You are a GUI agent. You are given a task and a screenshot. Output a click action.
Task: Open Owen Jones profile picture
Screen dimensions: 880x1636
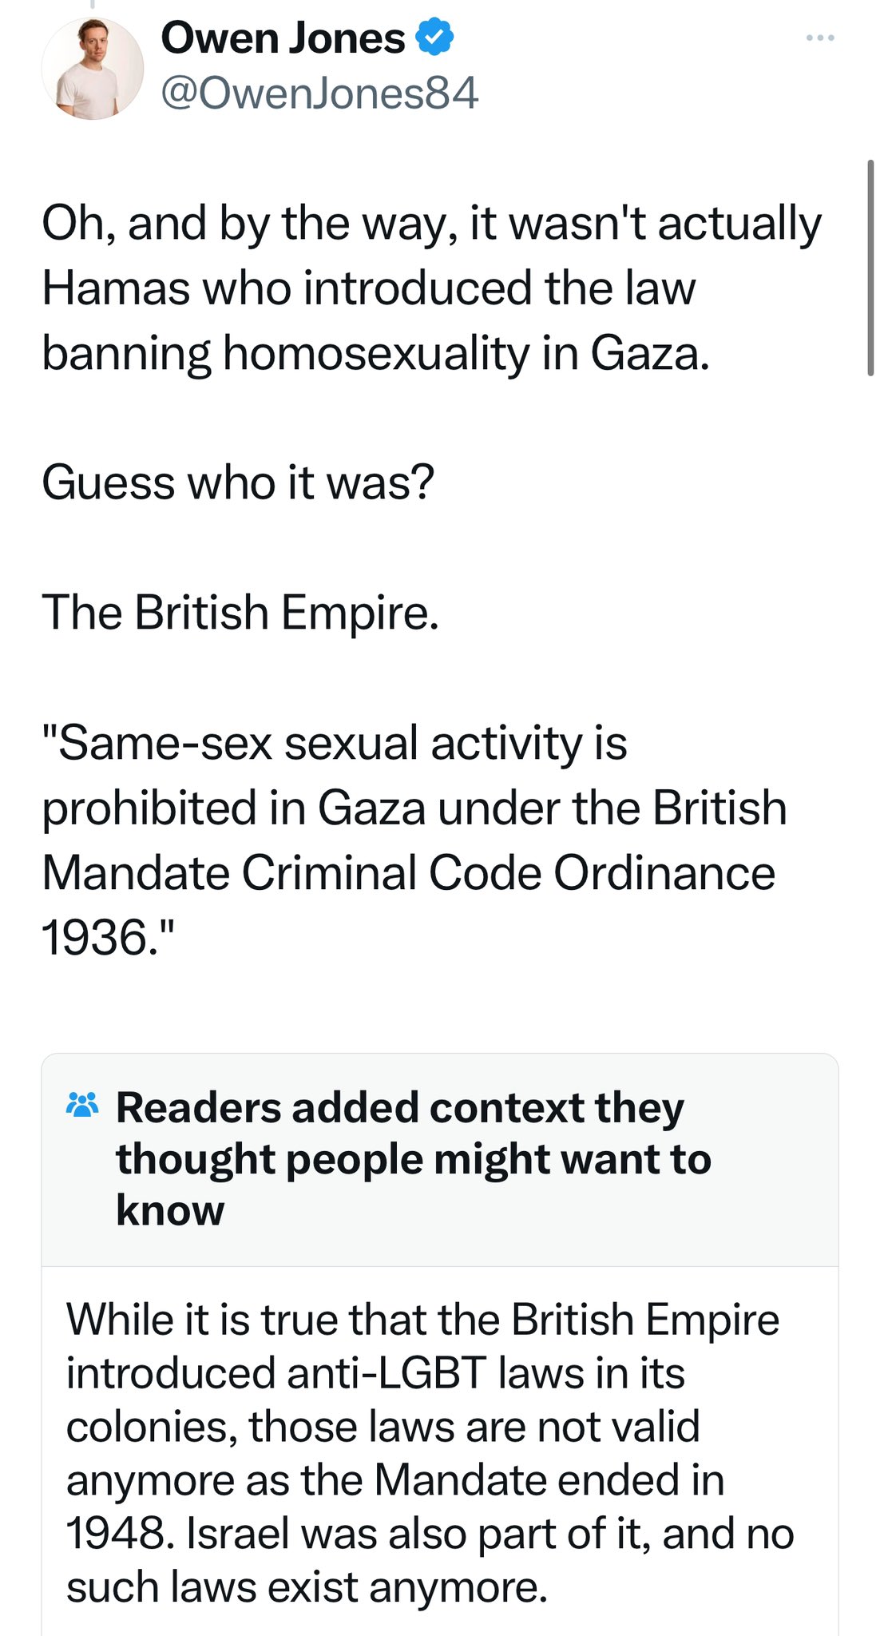pyautogui.click(x=92, y=69)
